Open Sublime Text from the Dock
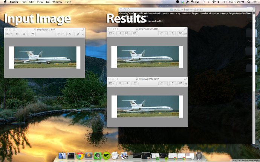260x162 pixels. pyautogui.click(x=89, y=156)
